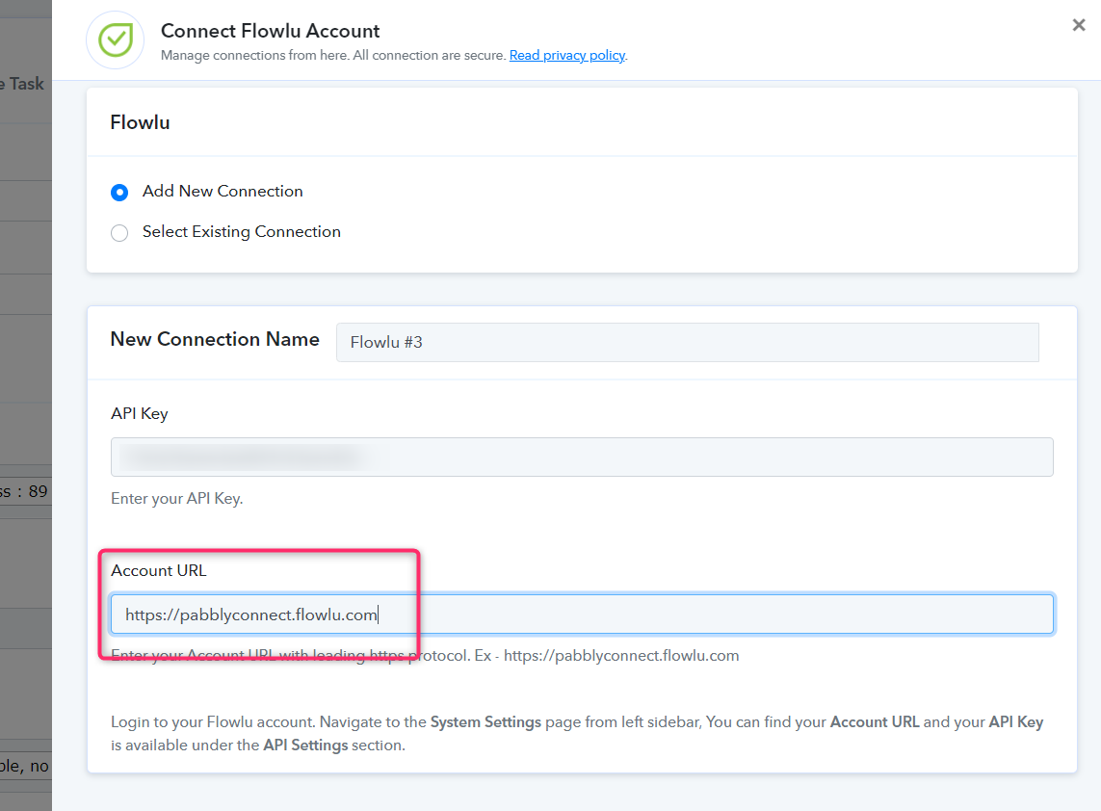Click the Flowlu shield checkmark logo
The height and width of the screenshot is (811, 1101).
tap(116, 40)
